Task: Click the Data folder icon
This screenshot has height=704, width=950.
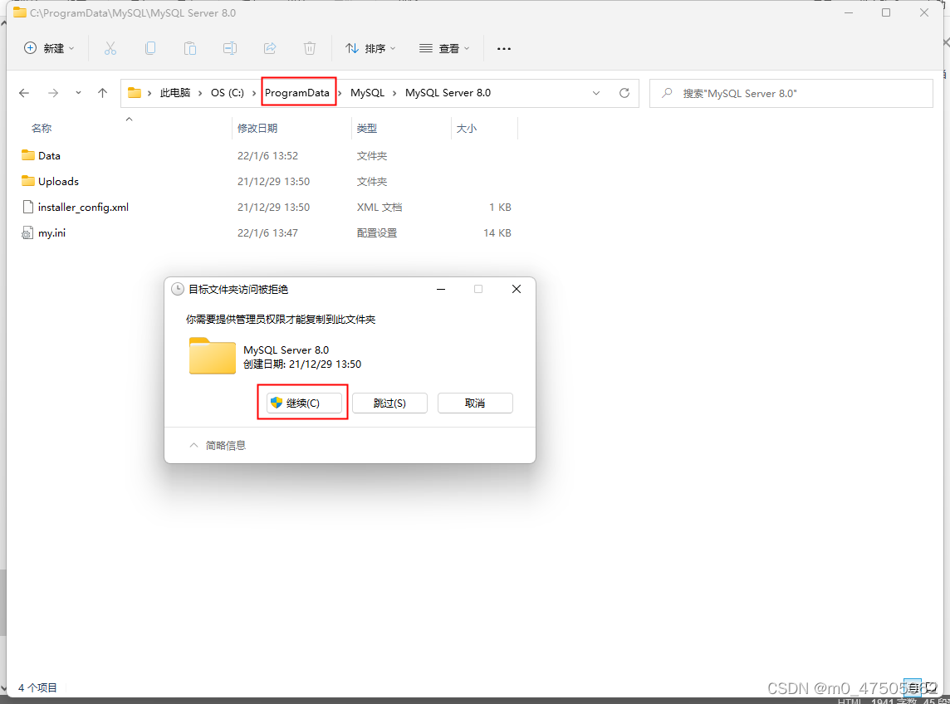Action: (28, 155)
